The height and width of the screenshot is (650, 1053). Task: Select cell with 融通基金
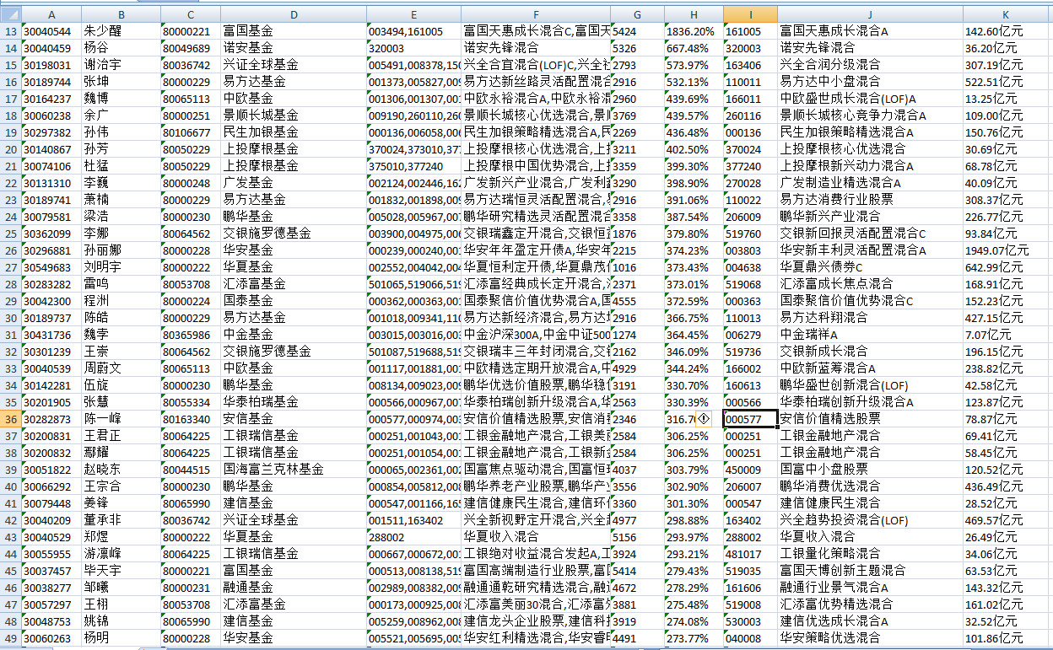point(293,588)
